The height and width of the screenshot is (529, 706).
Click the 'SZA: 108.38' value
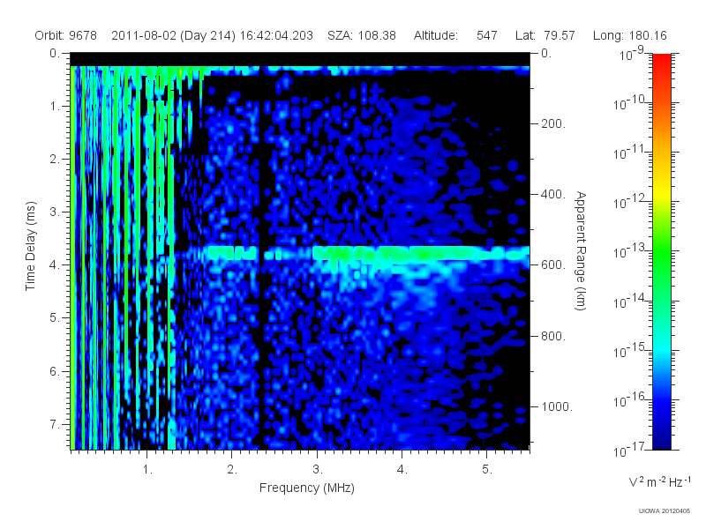(362, 35)
